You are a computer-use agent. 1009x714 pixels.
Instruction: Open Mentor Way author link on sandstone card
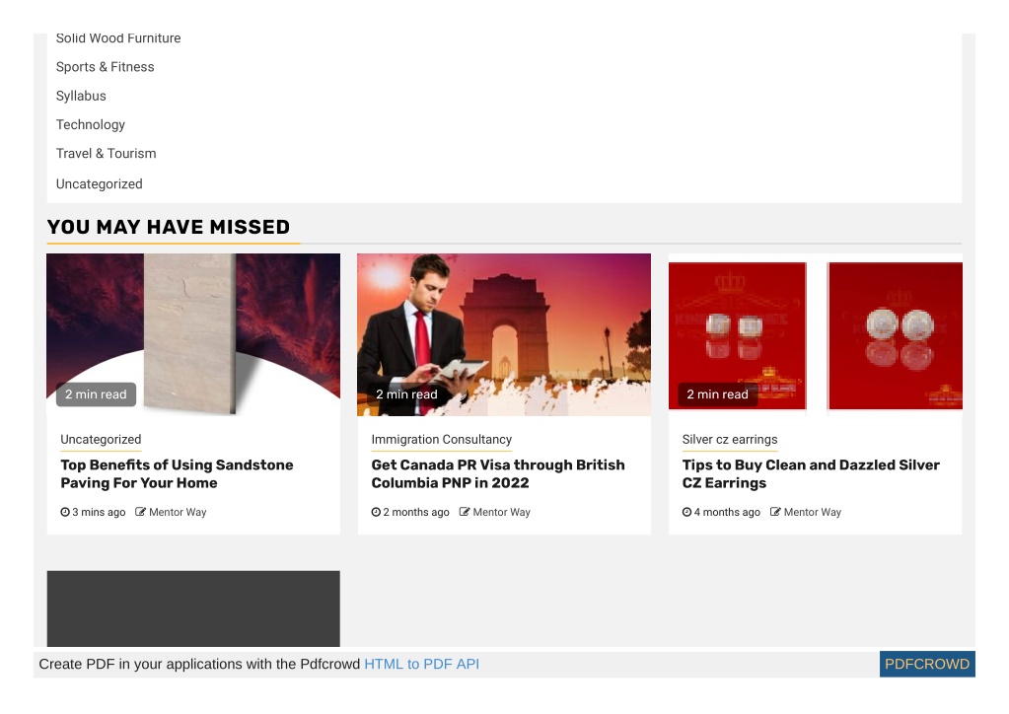coord(178,512)
